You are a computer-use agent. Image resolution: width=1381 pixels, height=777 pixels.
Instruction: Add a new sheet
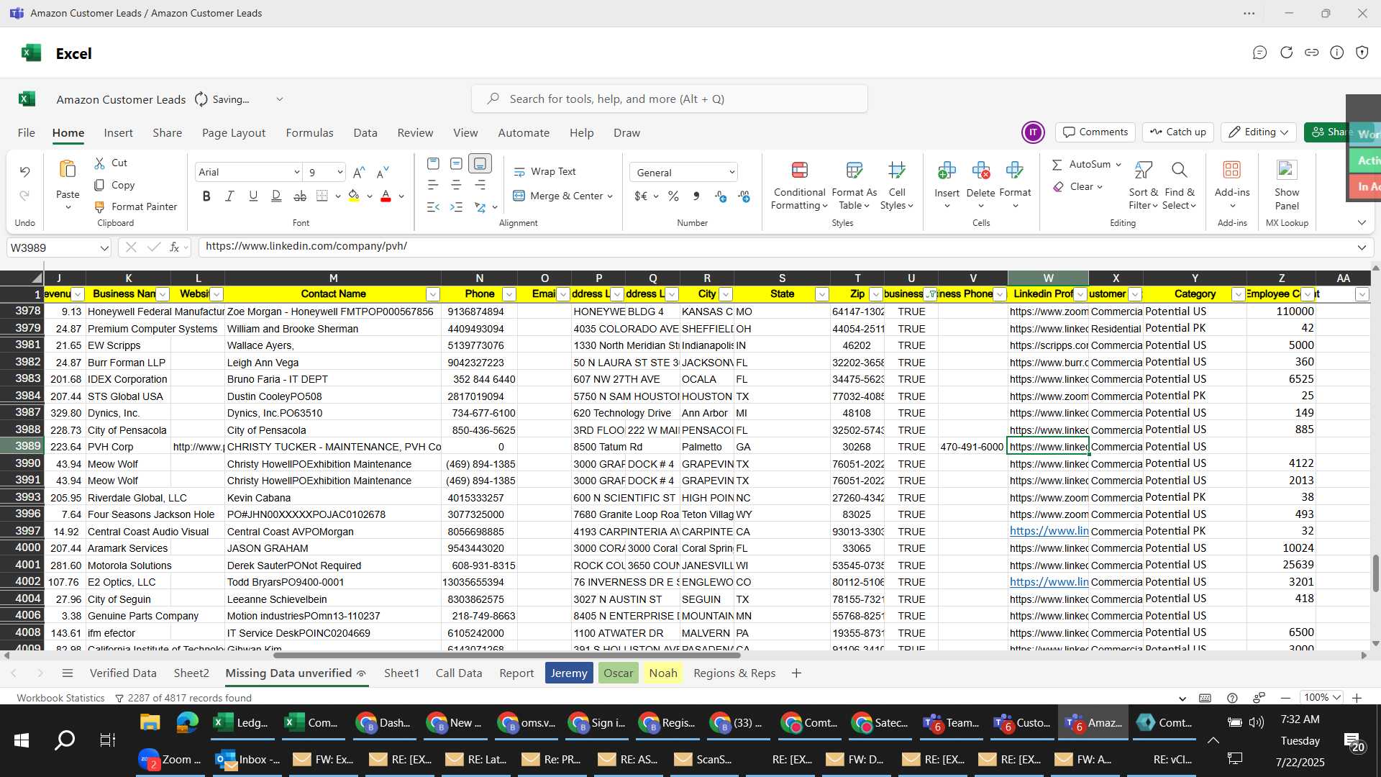pyautogui.click(x=796, y=673)
